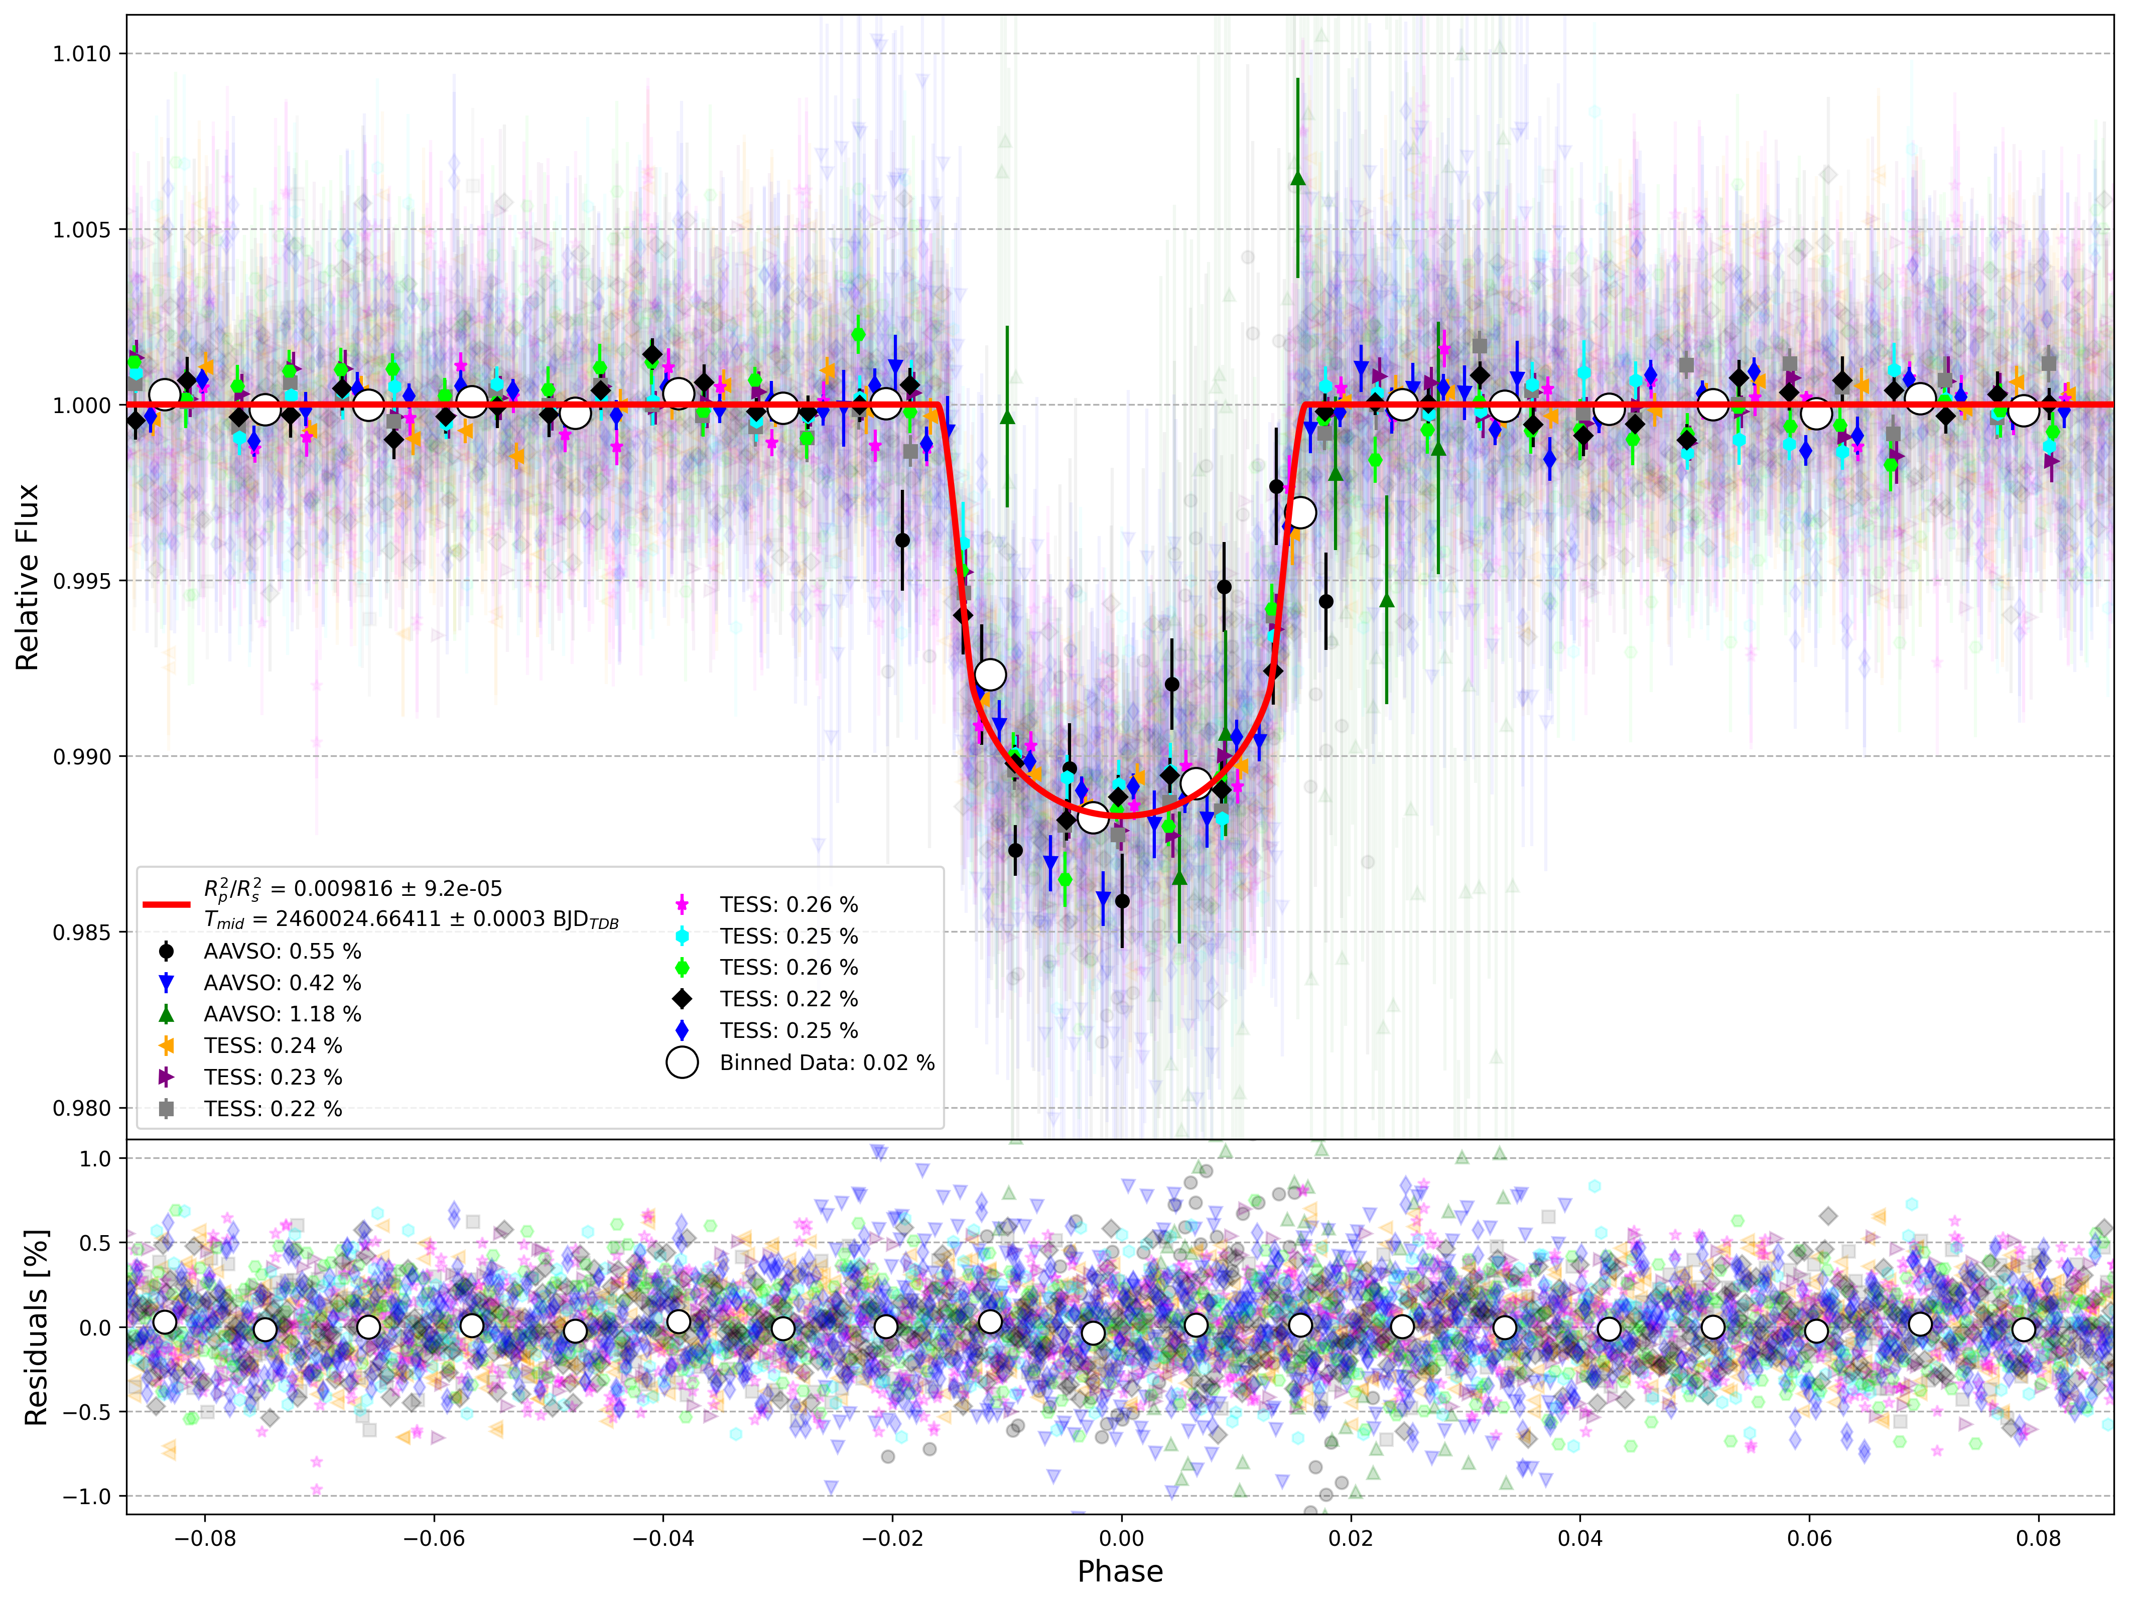
Task: Click the green triangle AAVSO 1.18 % legend marker
Action: [x=167, y=1014]
